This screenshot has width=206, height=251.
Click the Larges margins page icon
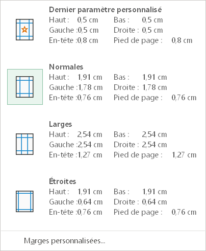pos(24,144)
